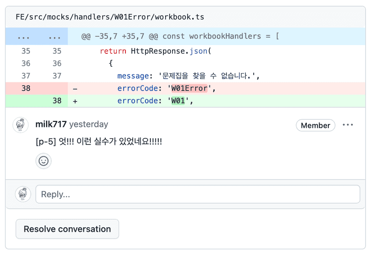Click line number 38 on the added row
This screenshot has height=258, width=369.
57,101
